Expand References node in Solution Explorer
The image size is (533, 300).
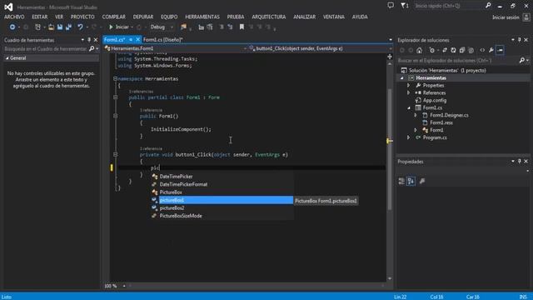(x=409, y=92)
